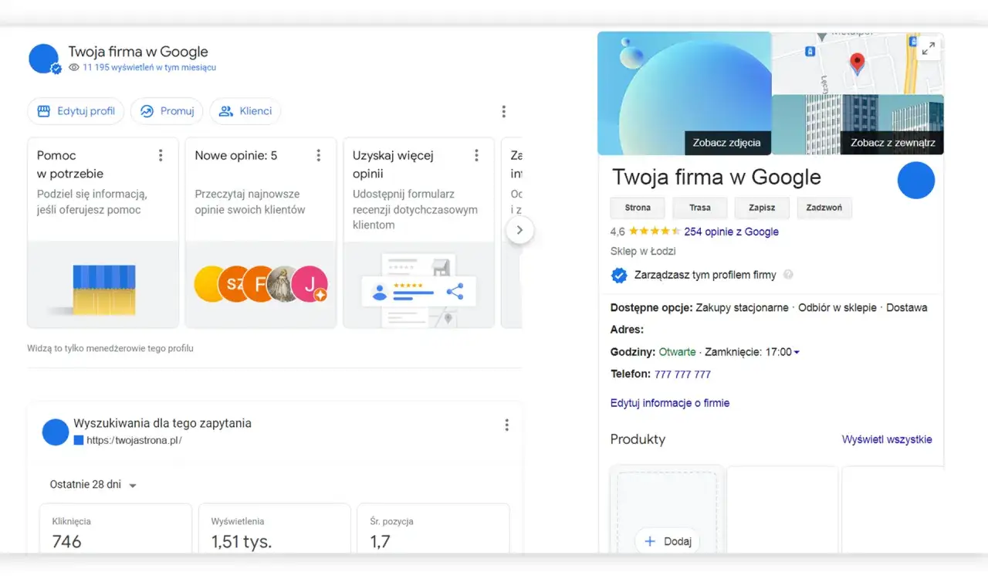Click the Strona button
The image size is (988, 586).
638,208
